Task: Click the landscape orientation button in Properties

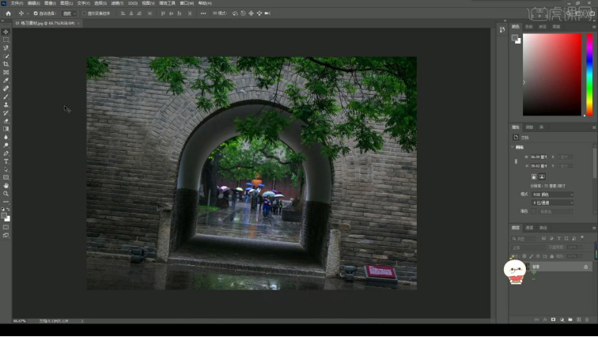Action: pyautogui.click(x=542, y=176)
